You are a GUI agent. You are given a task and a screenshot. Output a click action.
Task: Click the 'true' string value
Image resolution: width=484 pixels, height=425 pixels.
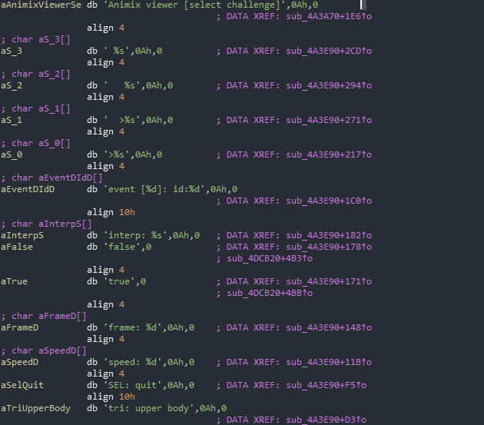[121, 282]
